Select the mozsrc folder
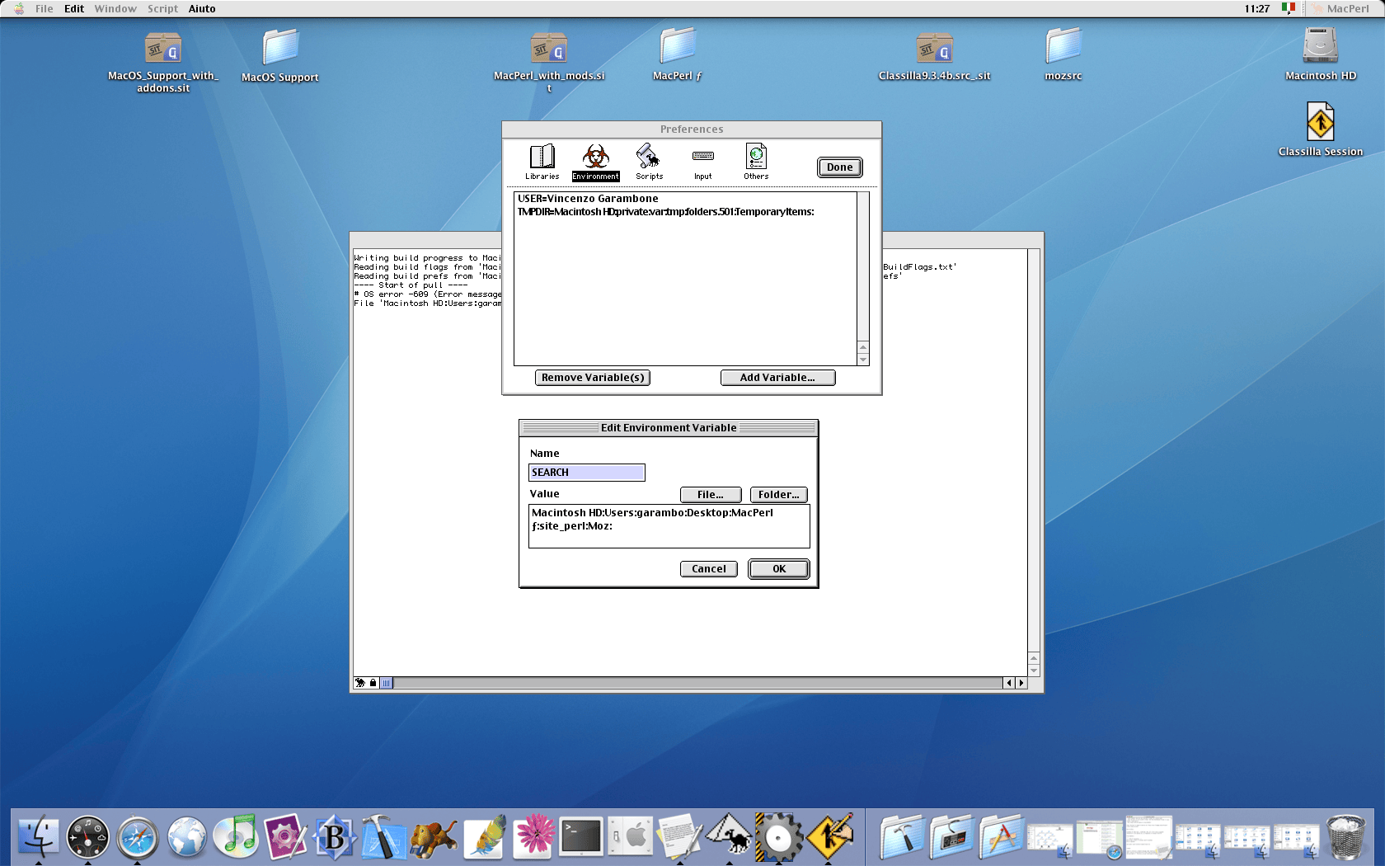The image size is (1385, 866). [x=1063, y=54]
